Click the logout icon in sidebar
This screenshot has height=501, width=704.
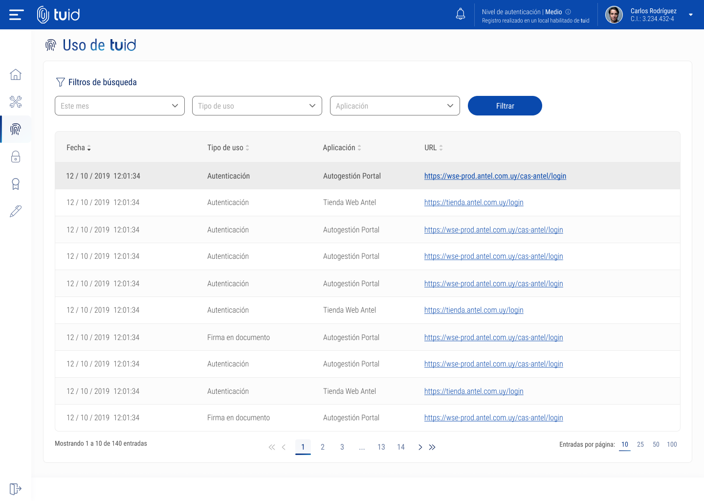(x=16, y=489)
